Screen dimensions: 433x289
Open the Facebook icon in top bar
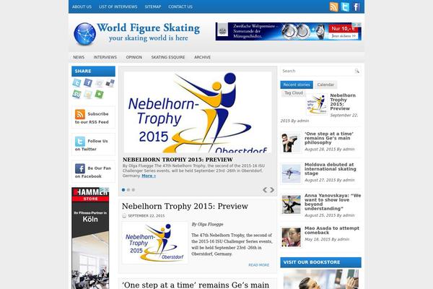point(356,7)
